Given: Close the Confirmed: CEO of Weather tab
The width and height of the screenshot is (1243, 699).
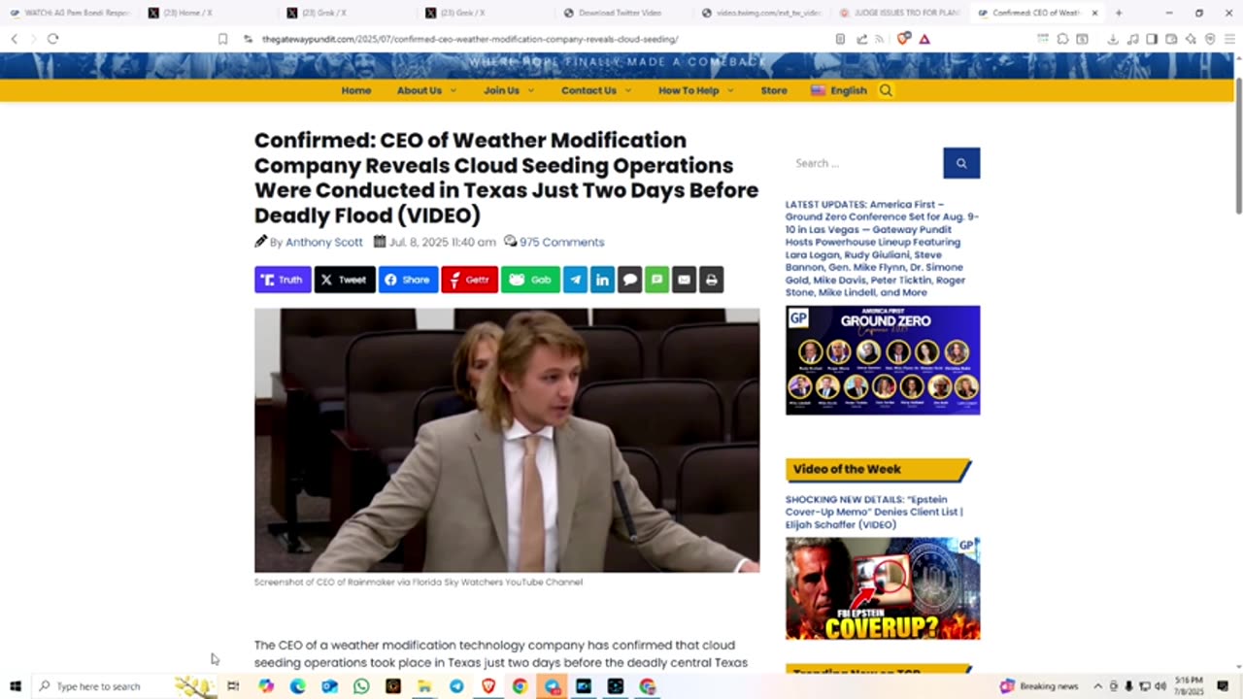Looking at the screenshot, I should pos(1094,14).
